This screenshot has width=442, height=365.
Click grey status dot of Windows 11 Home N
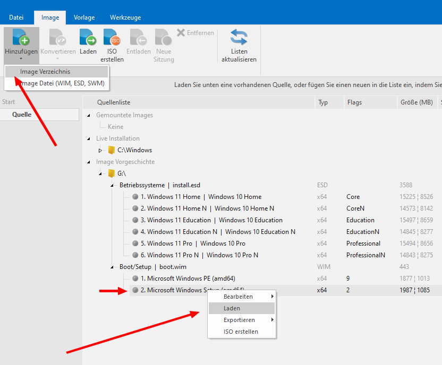(x=135, y=208)
